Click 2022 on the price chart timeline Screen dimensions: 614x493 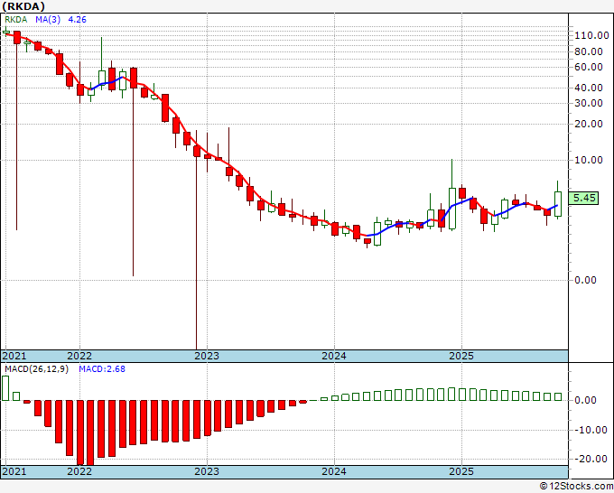pyautogui.click(x=79, y=356)
